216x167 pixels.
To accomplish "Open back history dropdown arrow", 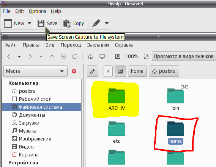I will click(19, 56).
